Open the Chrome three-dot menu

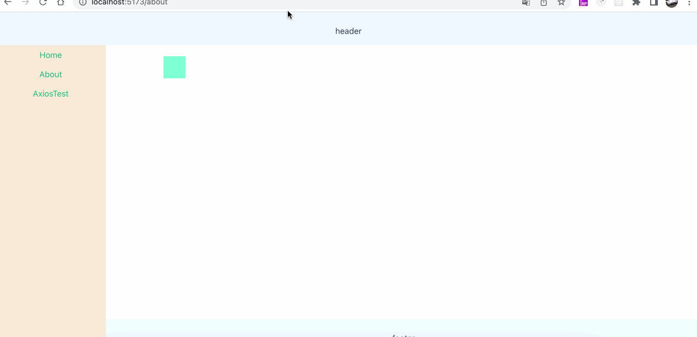coord(689,2)
